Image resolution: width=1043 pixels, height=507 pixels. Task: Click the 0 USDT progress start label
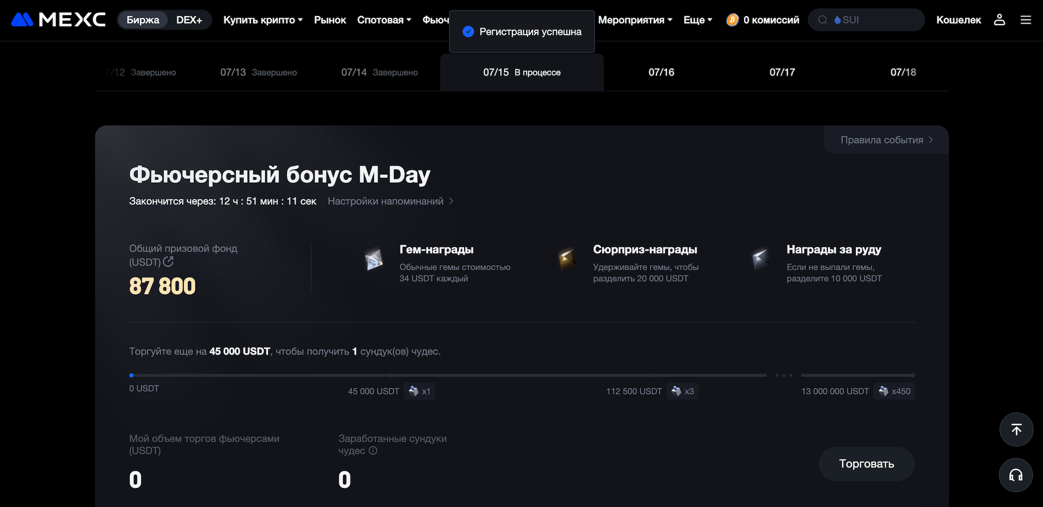(x=144, y=388)
